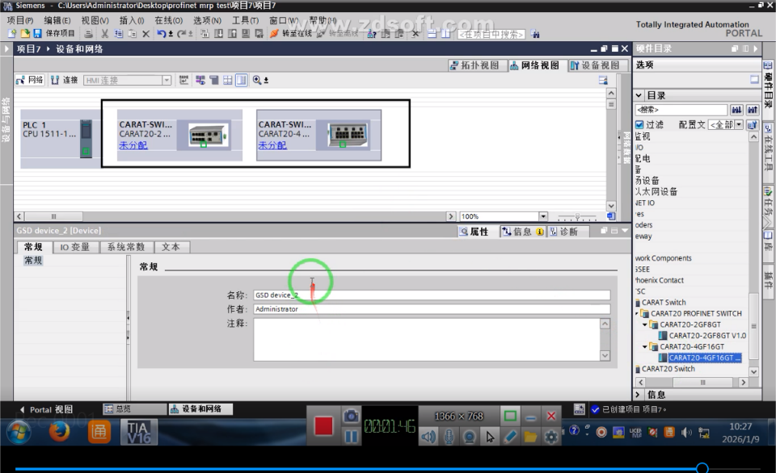Collapse the CARAT20-2GF8GT tree folder
Image resolution: width=776 pixels, height=473 pixels.
click(644, 324)
